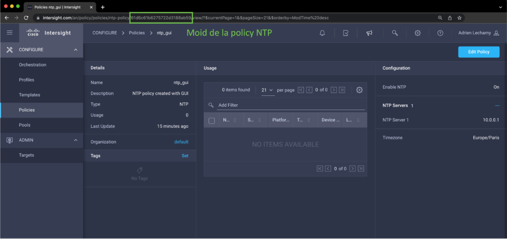Open the help question mark icon
This screenshot has width=507, height=239.
pyautogui.click(x=440, y=33)
